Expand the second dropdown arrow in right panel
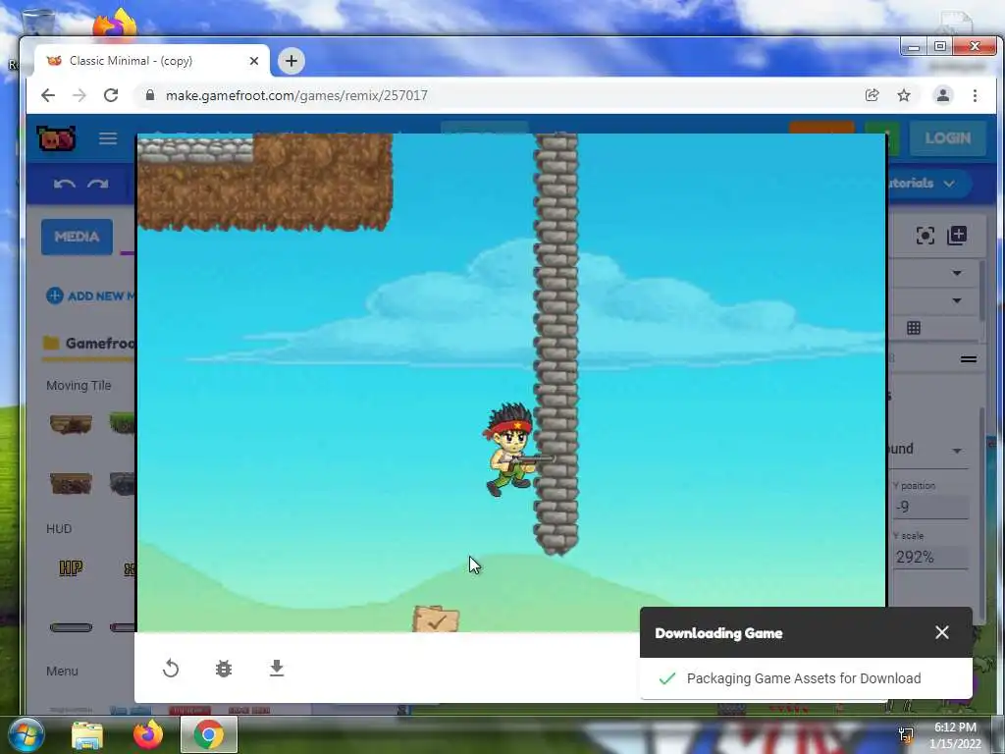The height and width of the screenshot is (754, 1005). [x=957, y=300]
